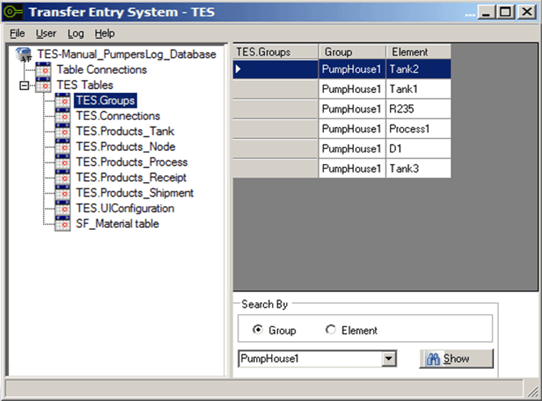Image resolution: width=542 pixels, height=401 pixels.
Task: Select the Group search radio button
Action: 258,329
